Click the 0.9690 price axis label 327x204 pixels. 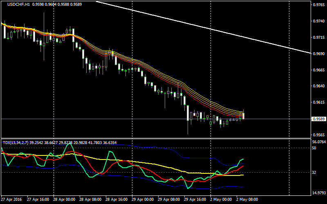[x=318, y=53]
